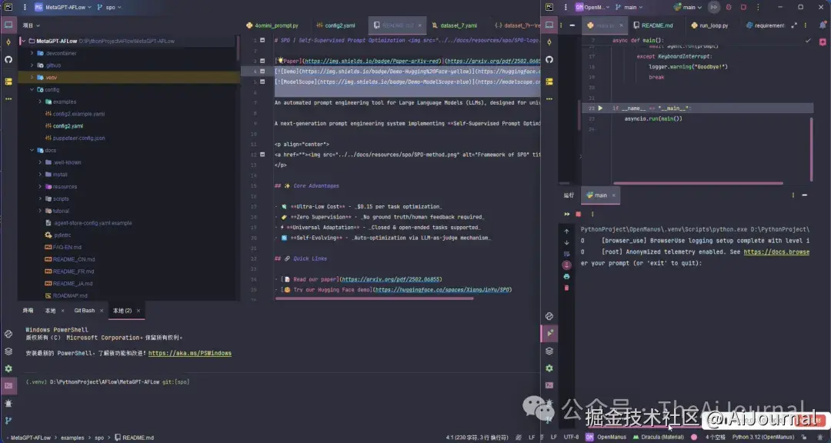Viewport: 831px width, 443px height.
Task: Open GitHub tool window in left sidebar
Action: [x=8, y=59]
